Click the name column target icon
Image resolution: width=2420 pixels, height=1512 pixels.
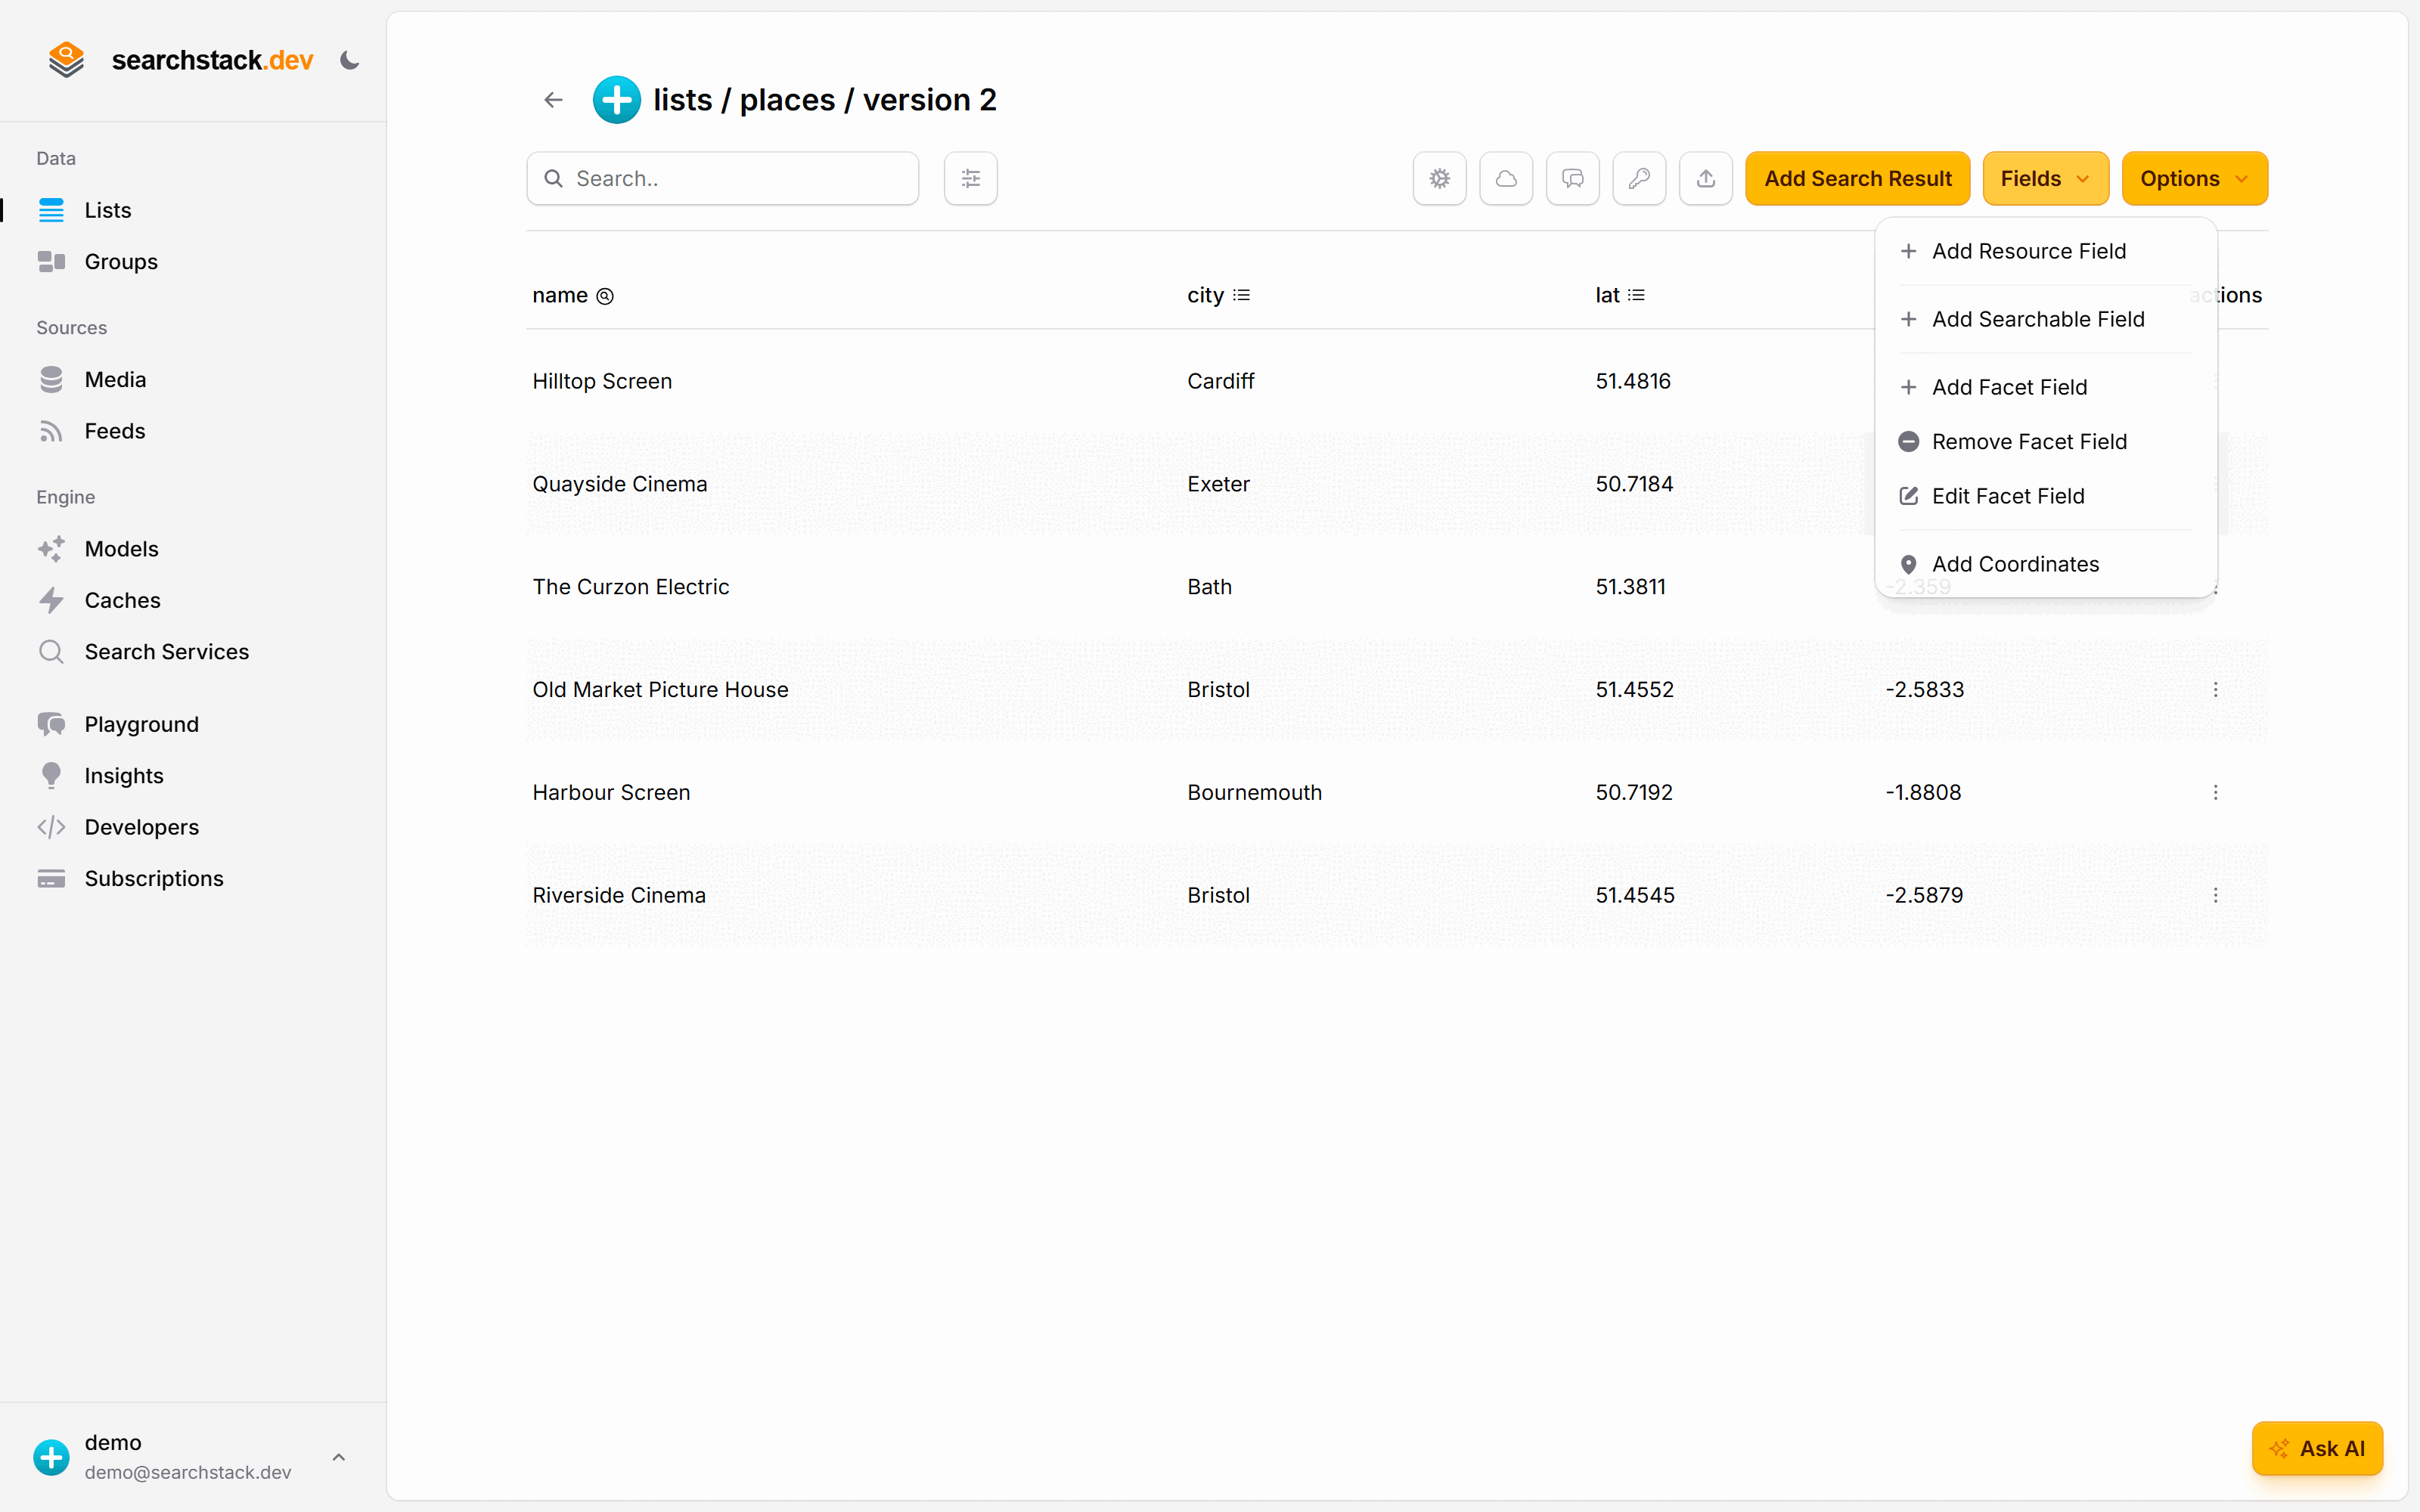click(605, 296)
